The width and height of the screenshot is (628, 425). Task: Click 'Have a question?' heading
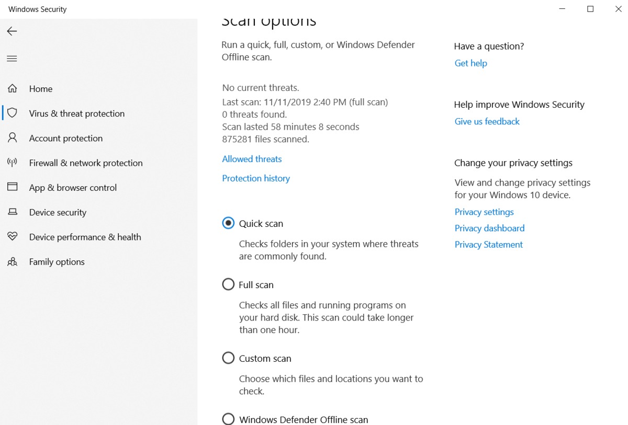coord(489,47)
